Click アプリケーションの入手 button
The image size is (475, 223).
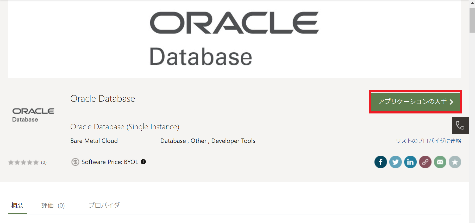[x=415, y=102]
